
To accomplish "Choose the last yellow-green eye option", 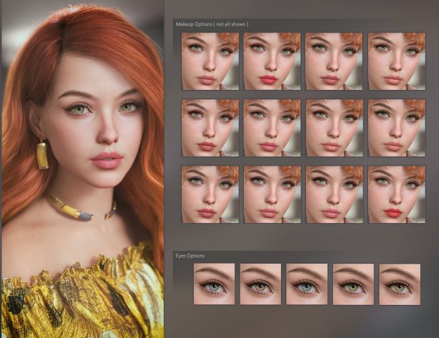I will 399,284.
